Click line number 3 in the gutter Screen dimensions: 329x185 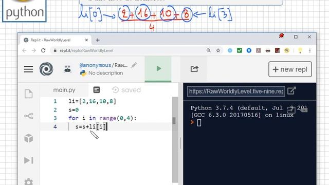pos(55,118)
